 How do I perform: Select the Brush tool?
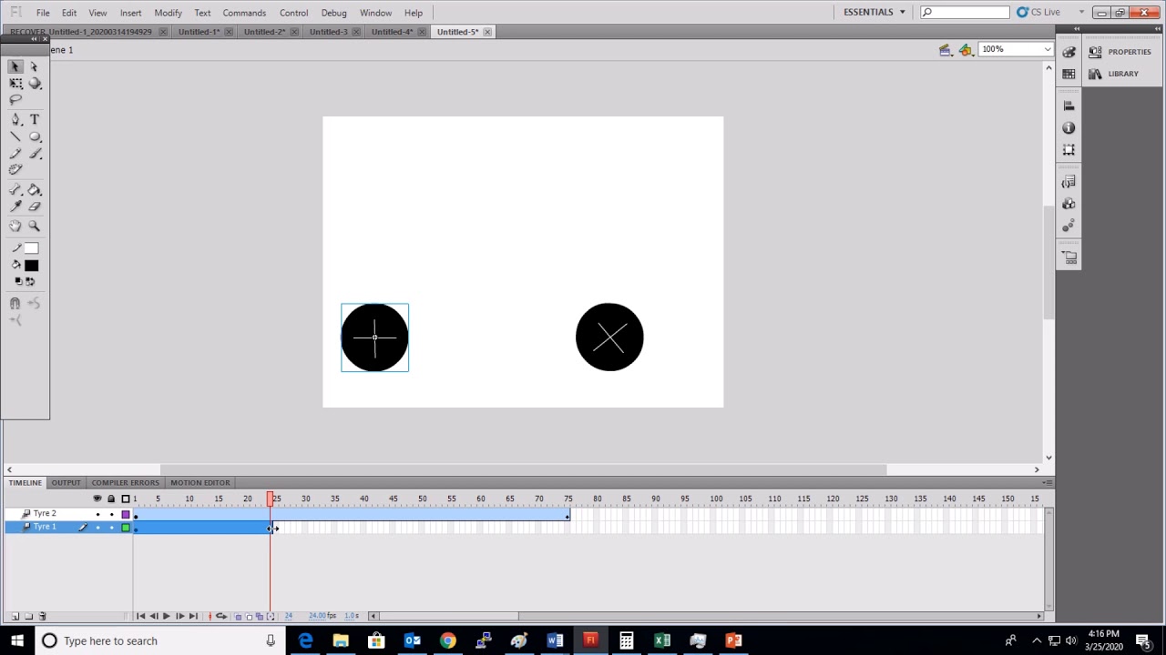(35, 154)
